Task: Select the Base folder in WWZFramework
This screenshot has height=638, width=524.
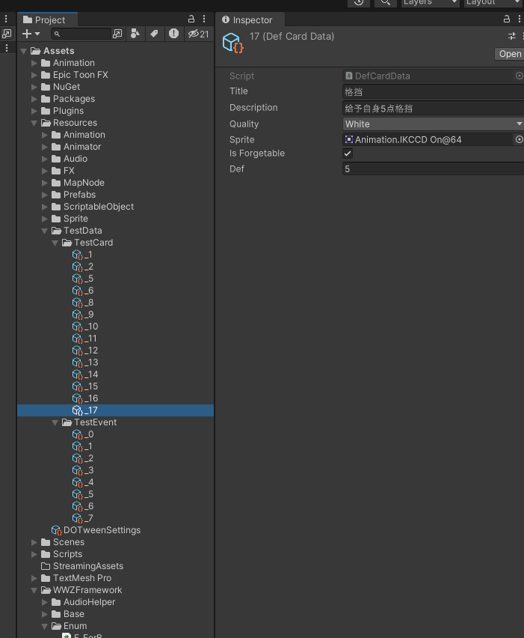Action: (68, 614)
